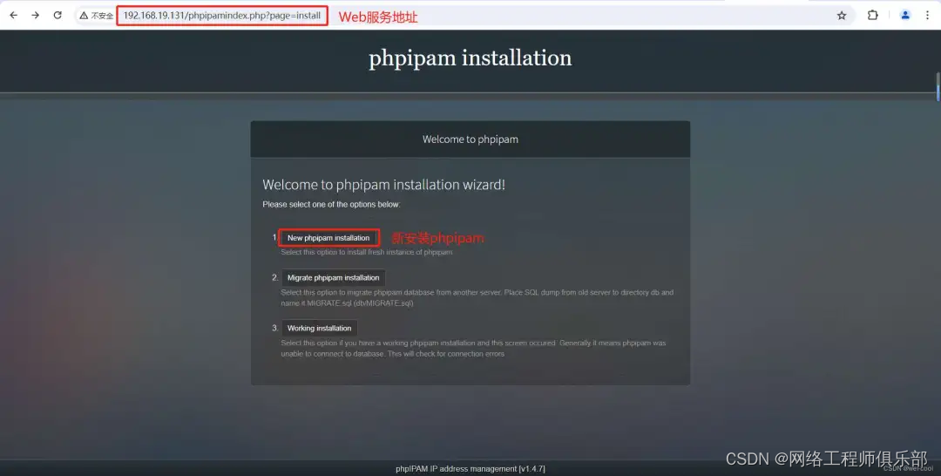Start the New phpipam installation option

click(x=328, y=238)
